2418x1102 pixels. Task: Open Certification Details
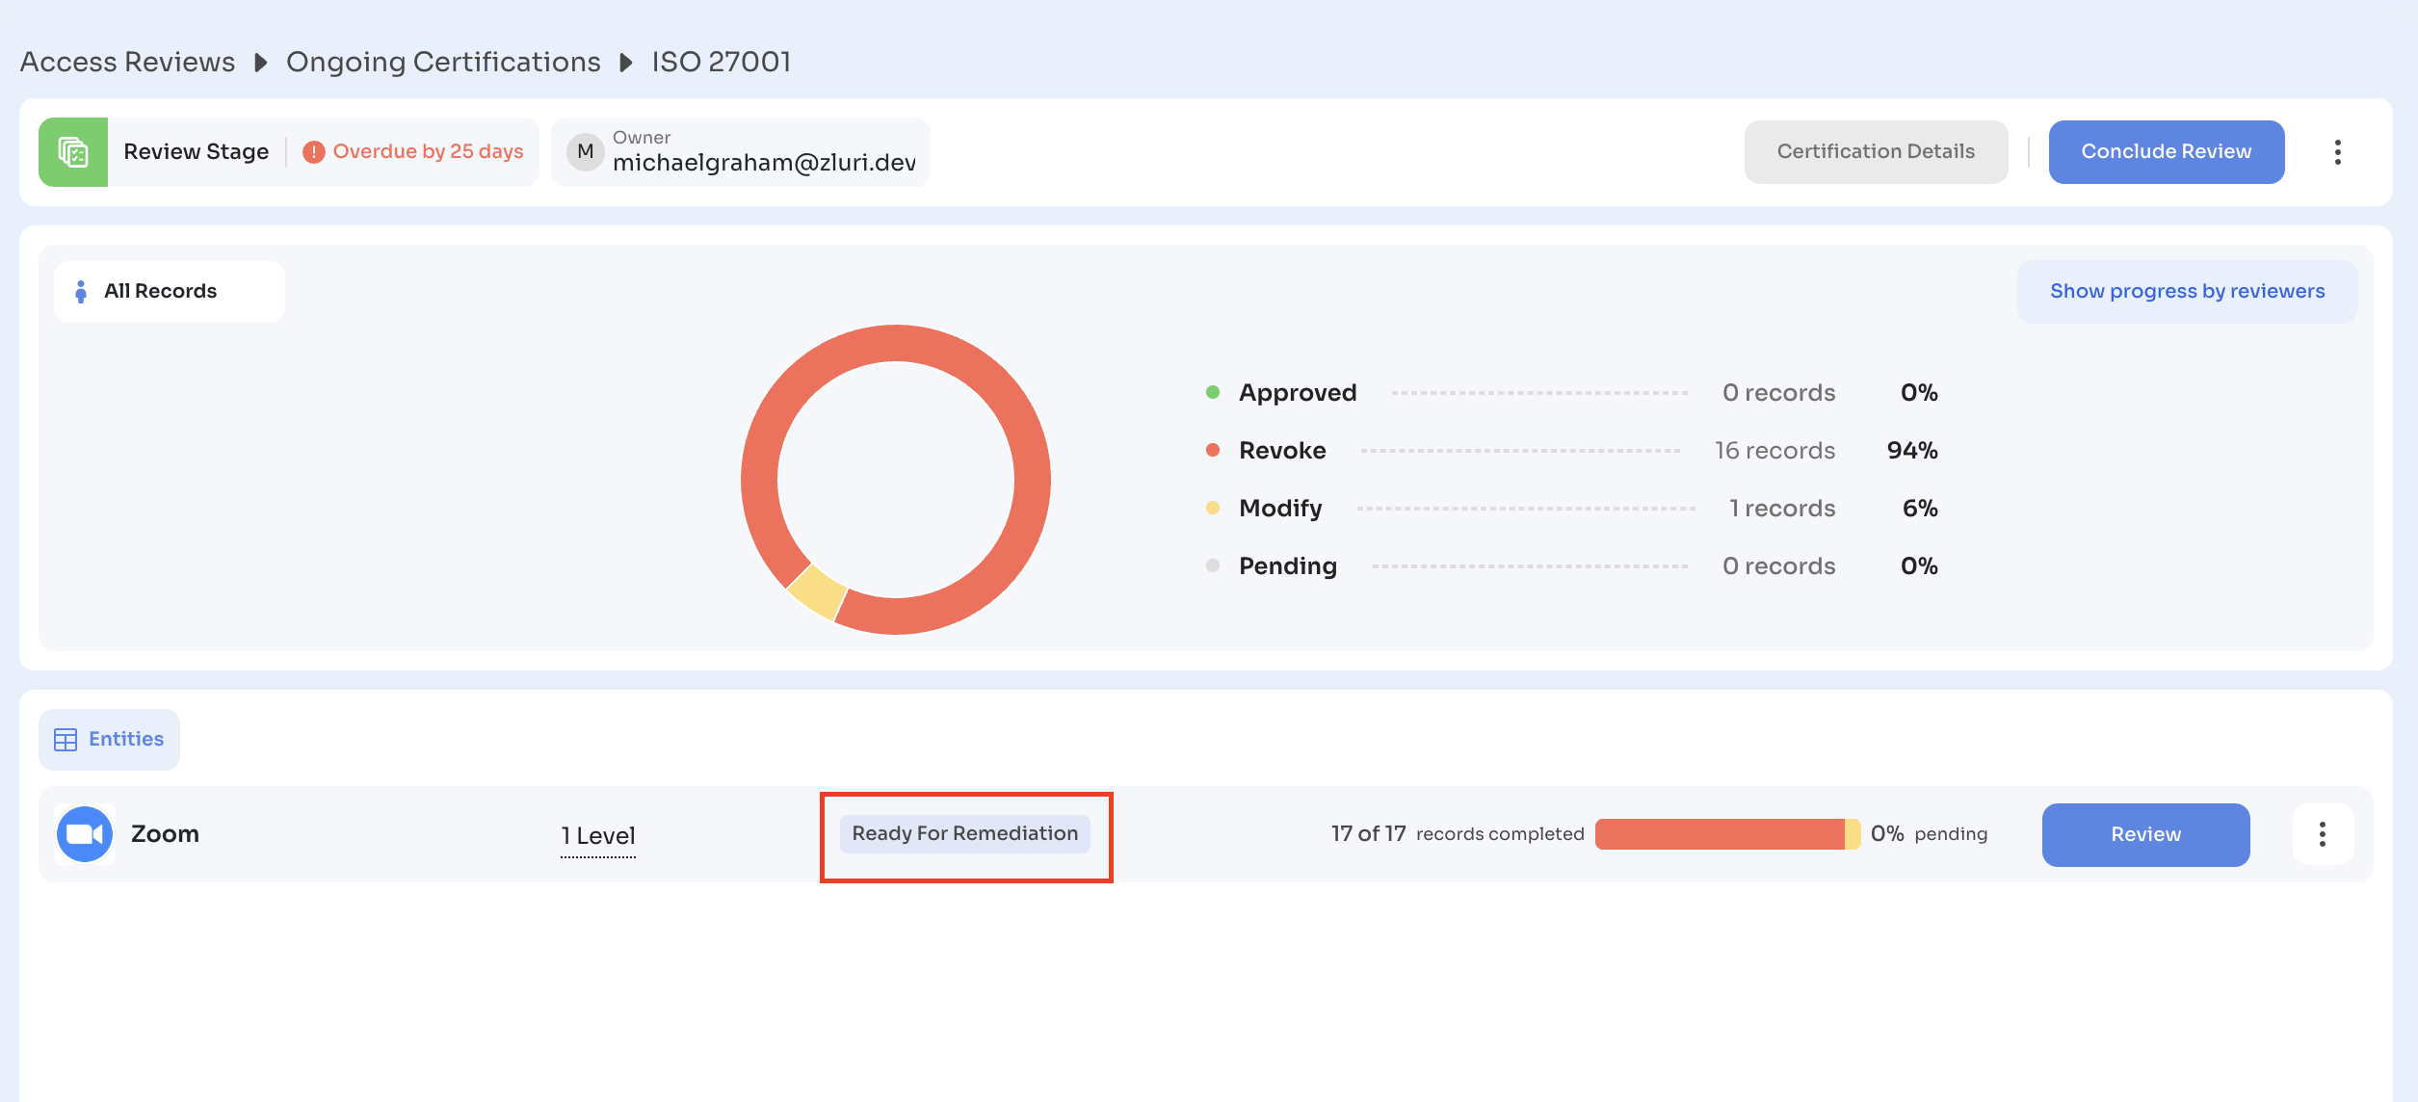[1876, 152]
